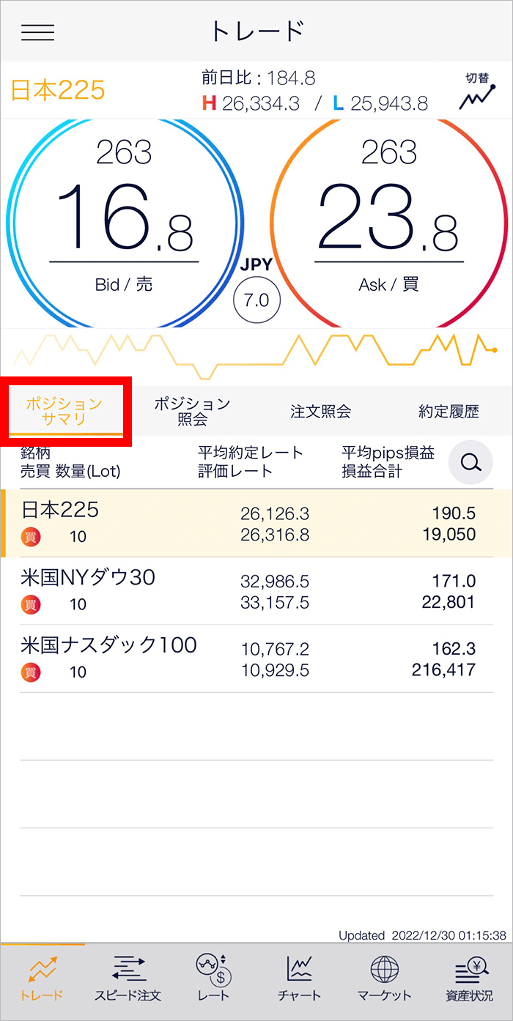Open the hamburger menu

(x=38, y=32)
